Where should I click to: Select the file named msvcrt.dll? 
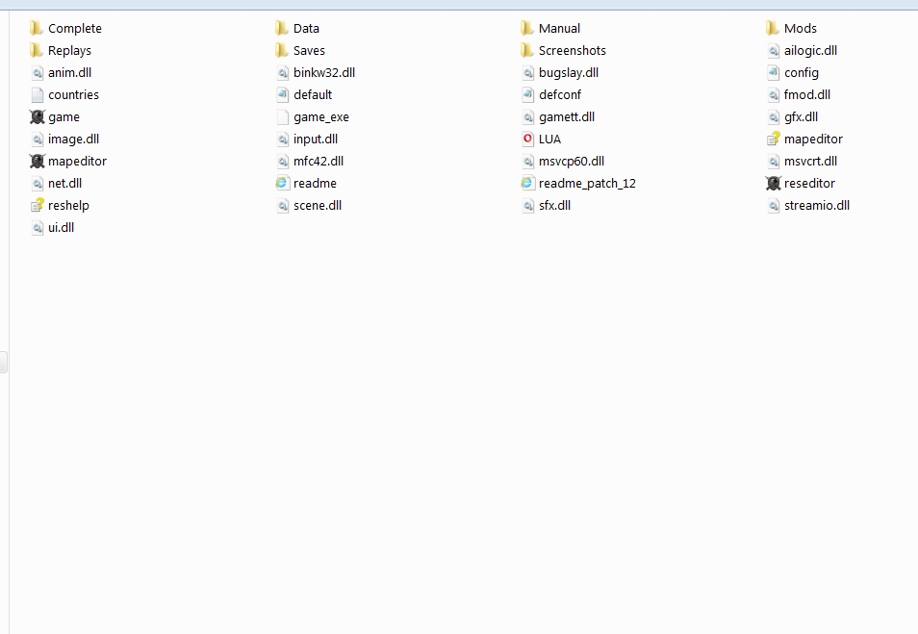click(803, 161)
